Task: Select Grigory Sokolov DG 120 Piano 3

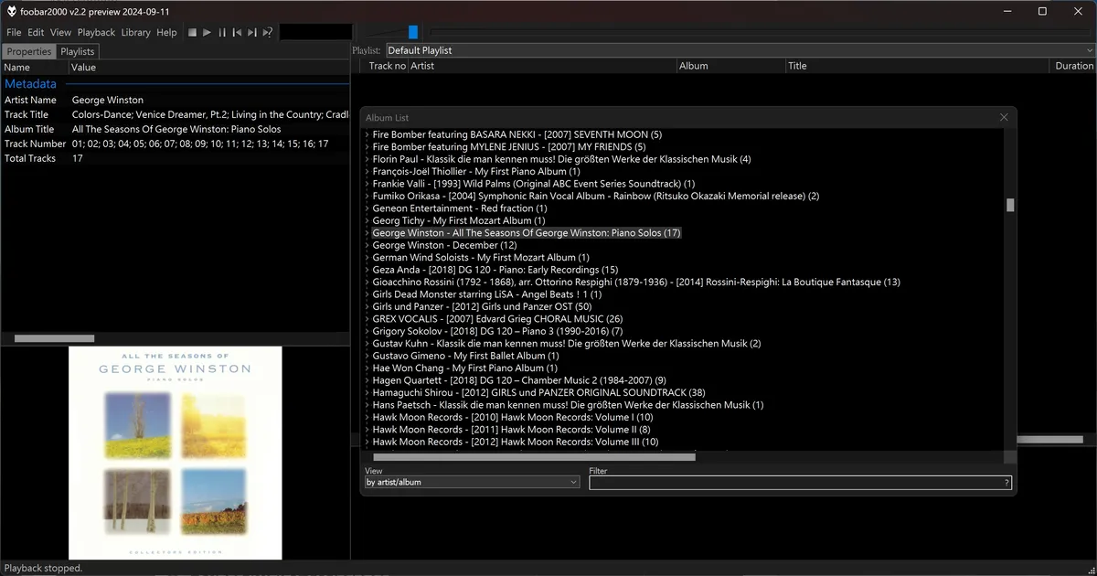Action: [497, 331]
